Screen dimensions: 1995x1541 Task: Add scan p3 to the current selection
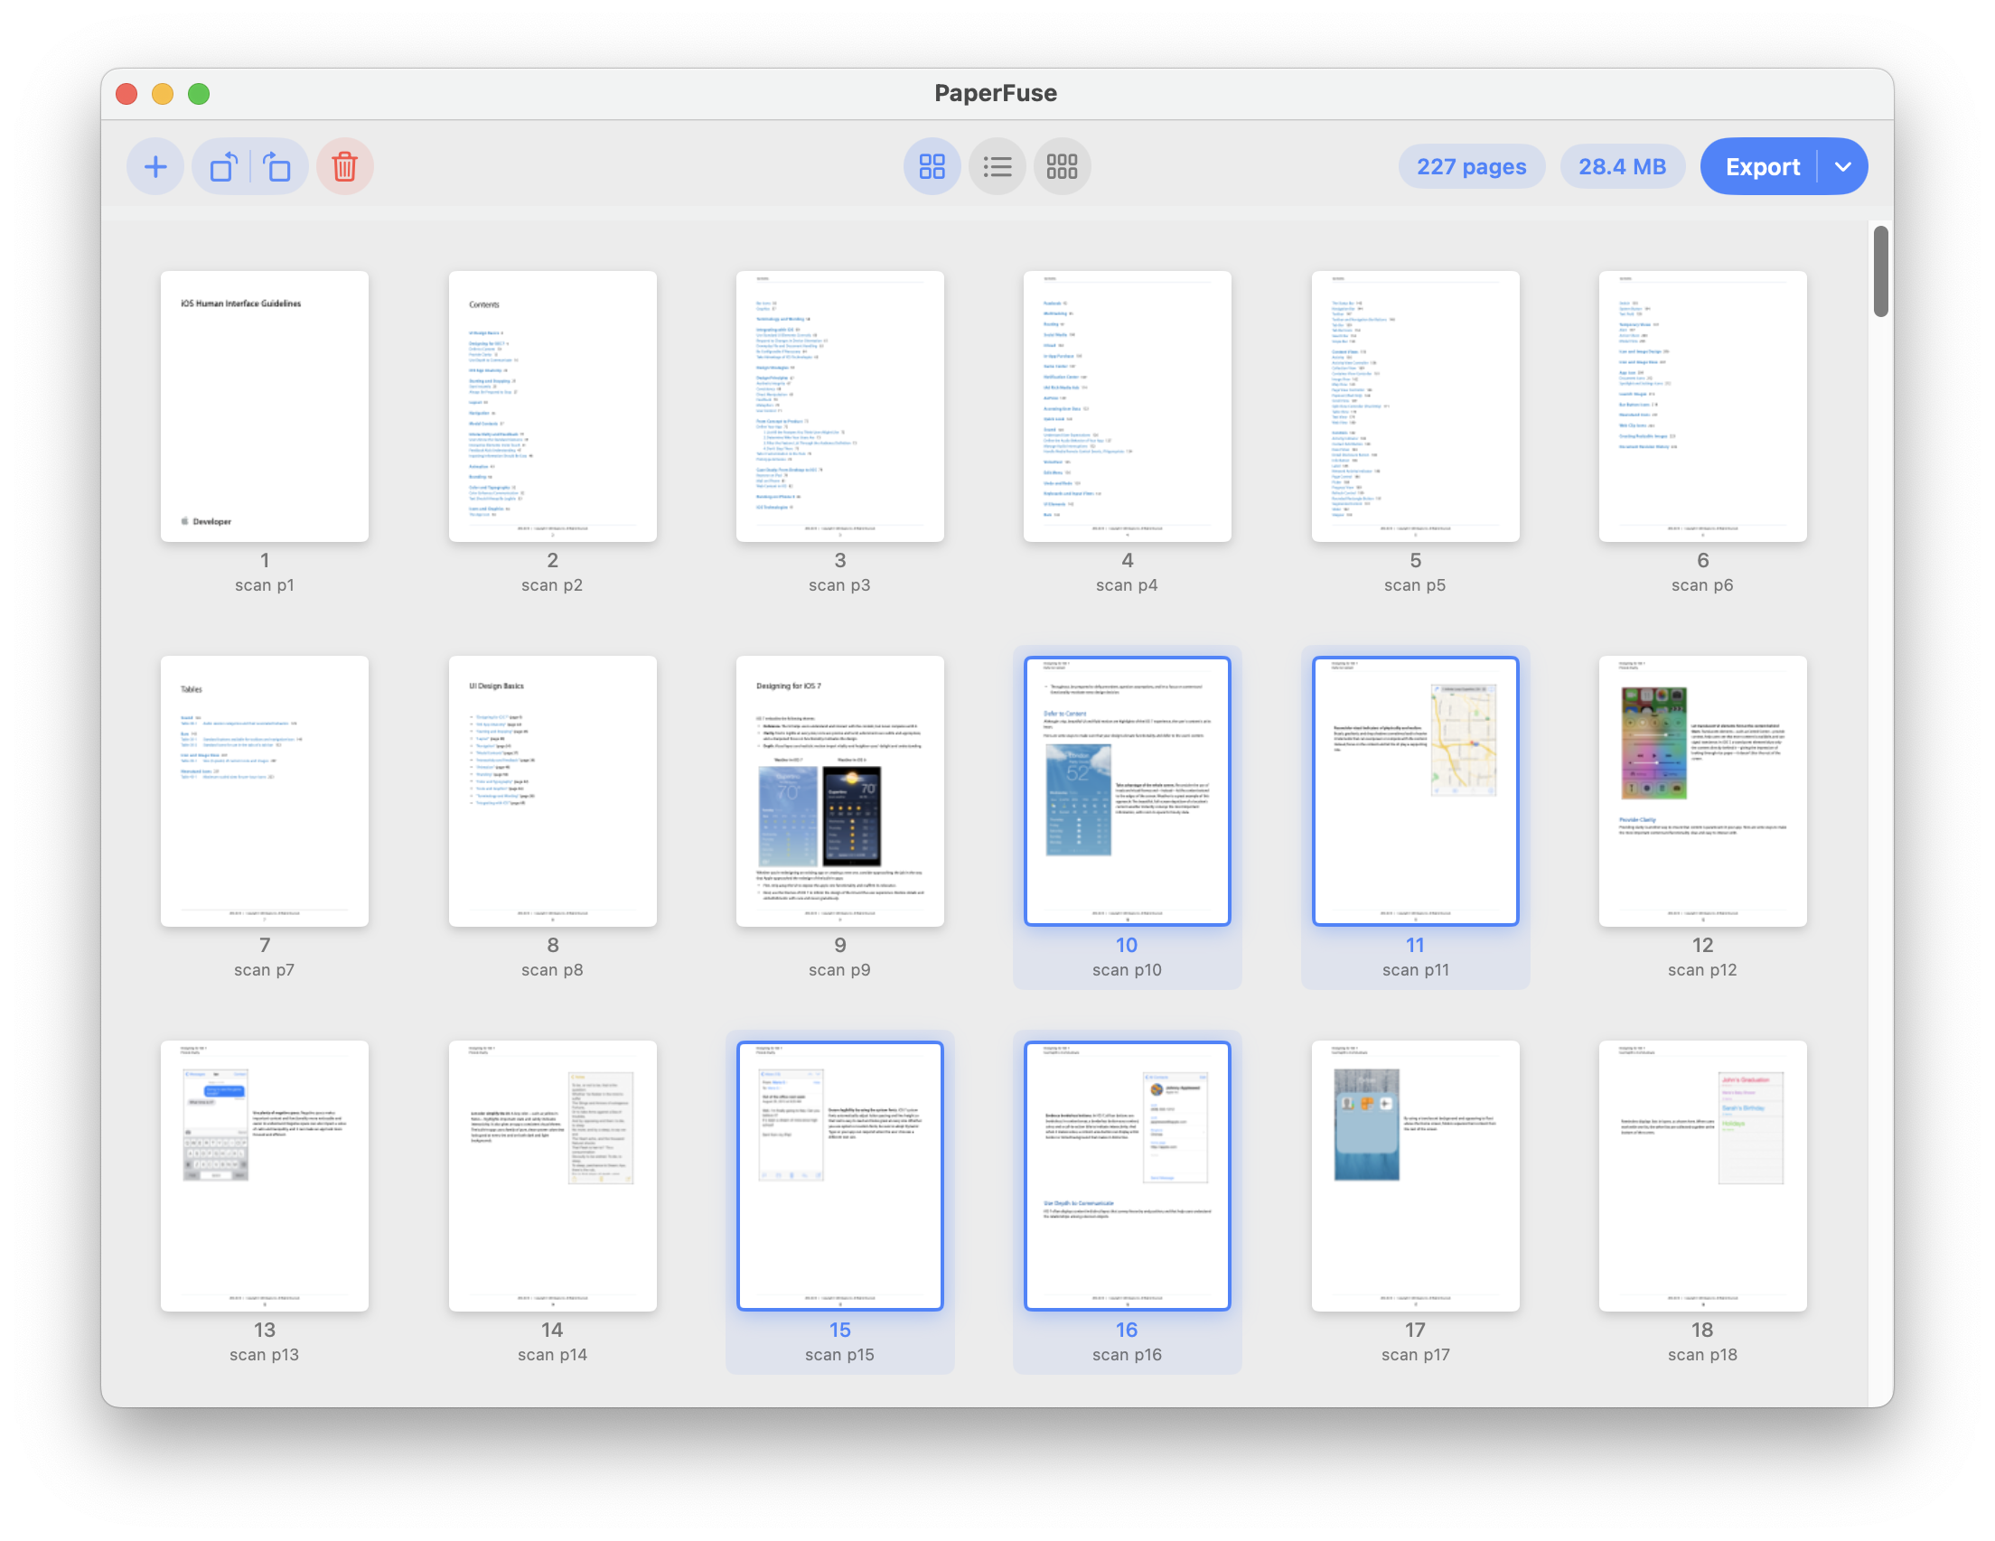click(839, 406)
